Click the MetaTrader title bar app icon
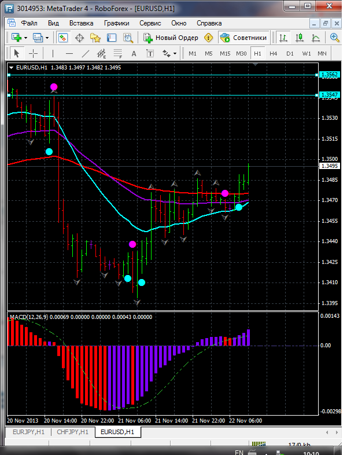The image size is (347, 455). (x=9, y=9)
